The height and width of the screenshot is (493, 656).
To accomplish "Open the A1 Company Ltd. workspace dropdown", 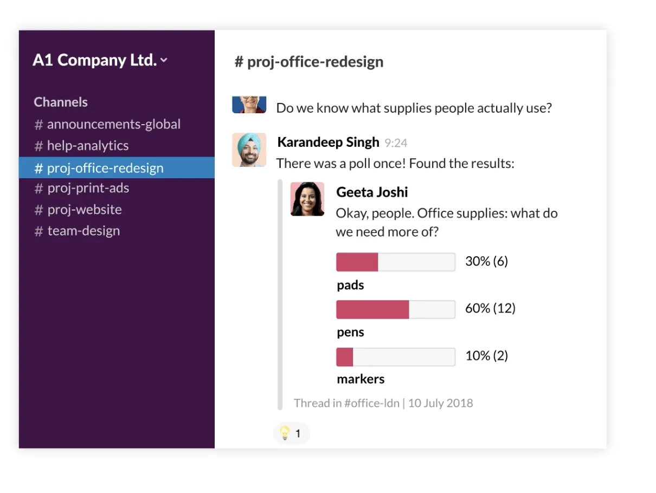I will (100, 60).
